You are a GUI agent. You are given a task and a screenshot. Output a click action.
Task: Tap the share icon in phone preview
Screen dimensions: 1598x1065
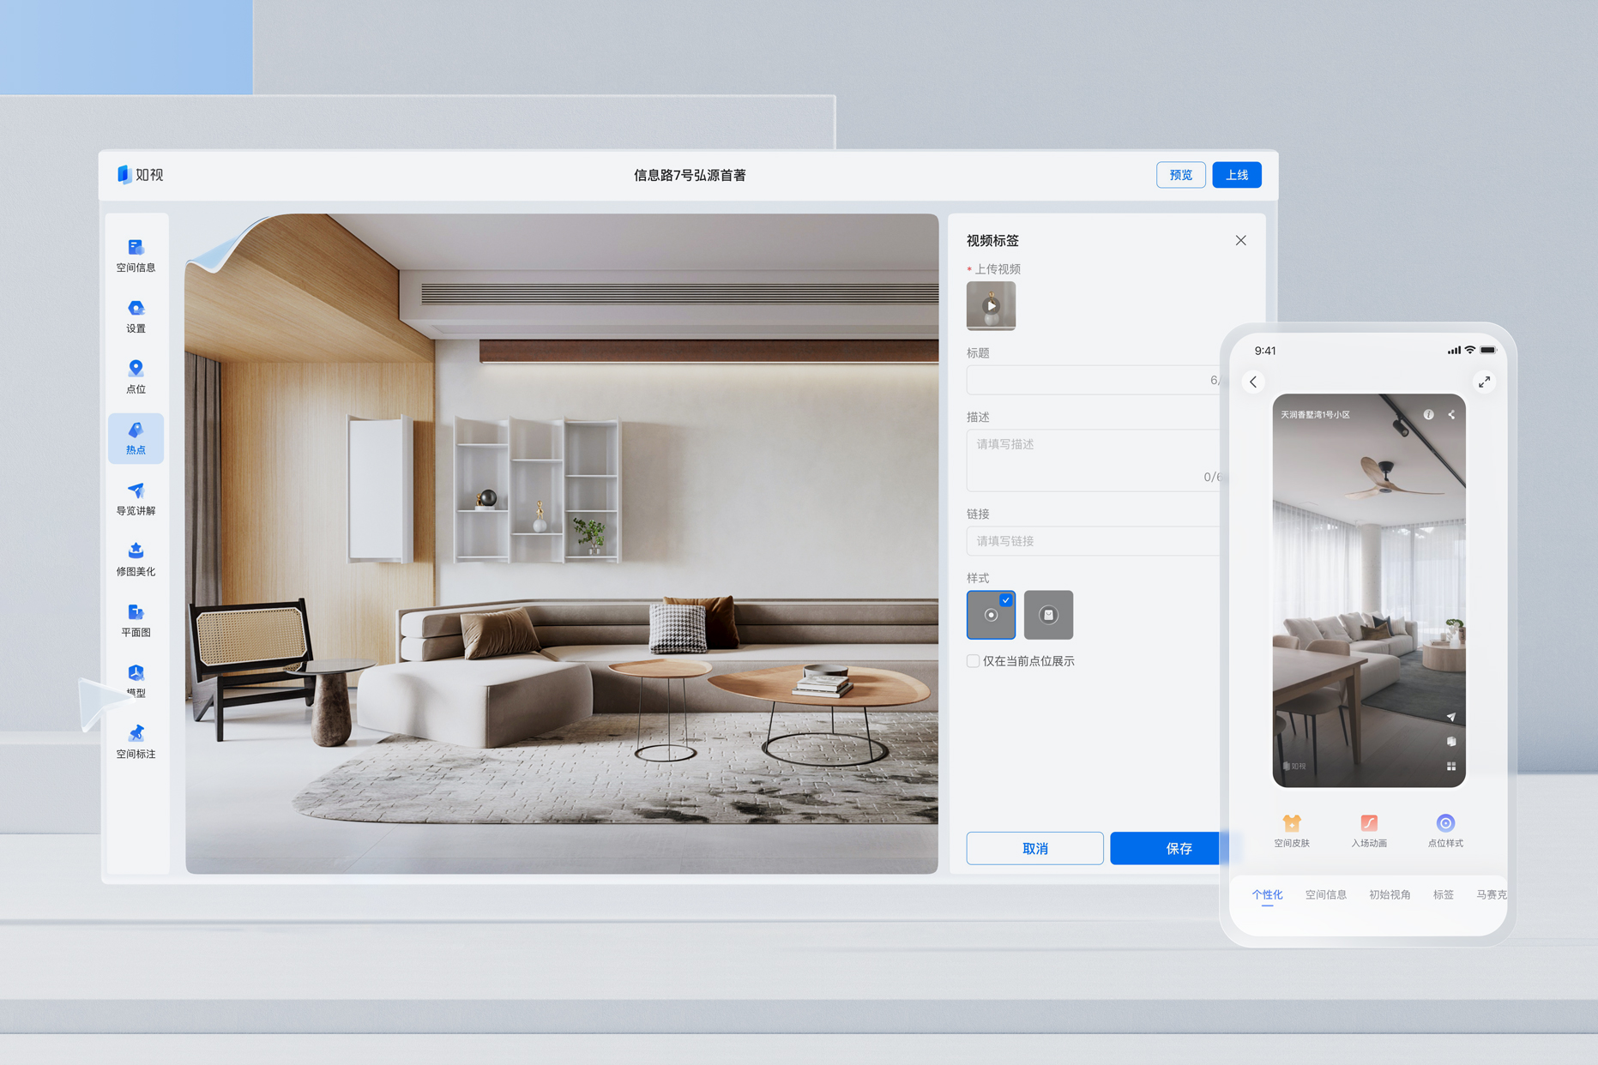pyautogui.click(x=1451, y=414)
